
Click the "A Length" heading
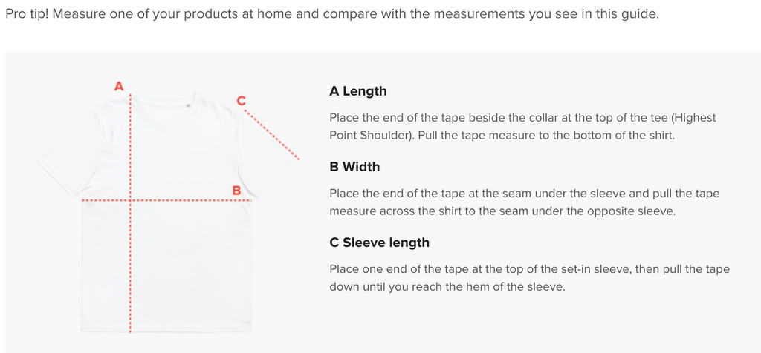pos(358,91)
